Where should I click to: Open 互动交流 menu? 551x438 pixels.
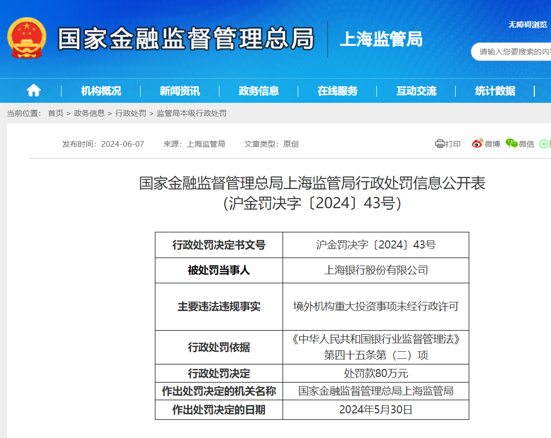[416, 91]
